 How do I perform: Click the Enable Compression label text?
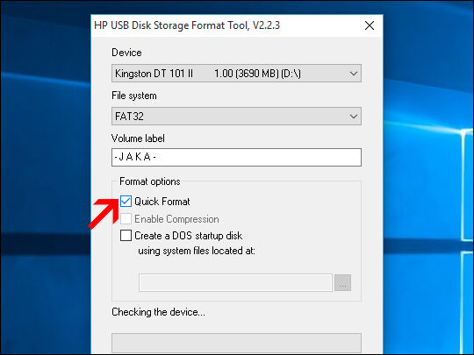[176, 219]
